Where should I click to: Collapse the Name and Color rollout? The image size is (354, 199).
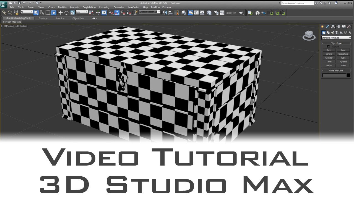coord(336,71)
